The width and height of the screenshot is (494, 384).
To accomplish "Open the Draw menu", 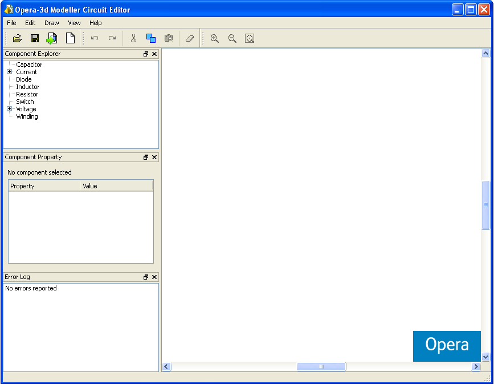I will tap(52, 23).
